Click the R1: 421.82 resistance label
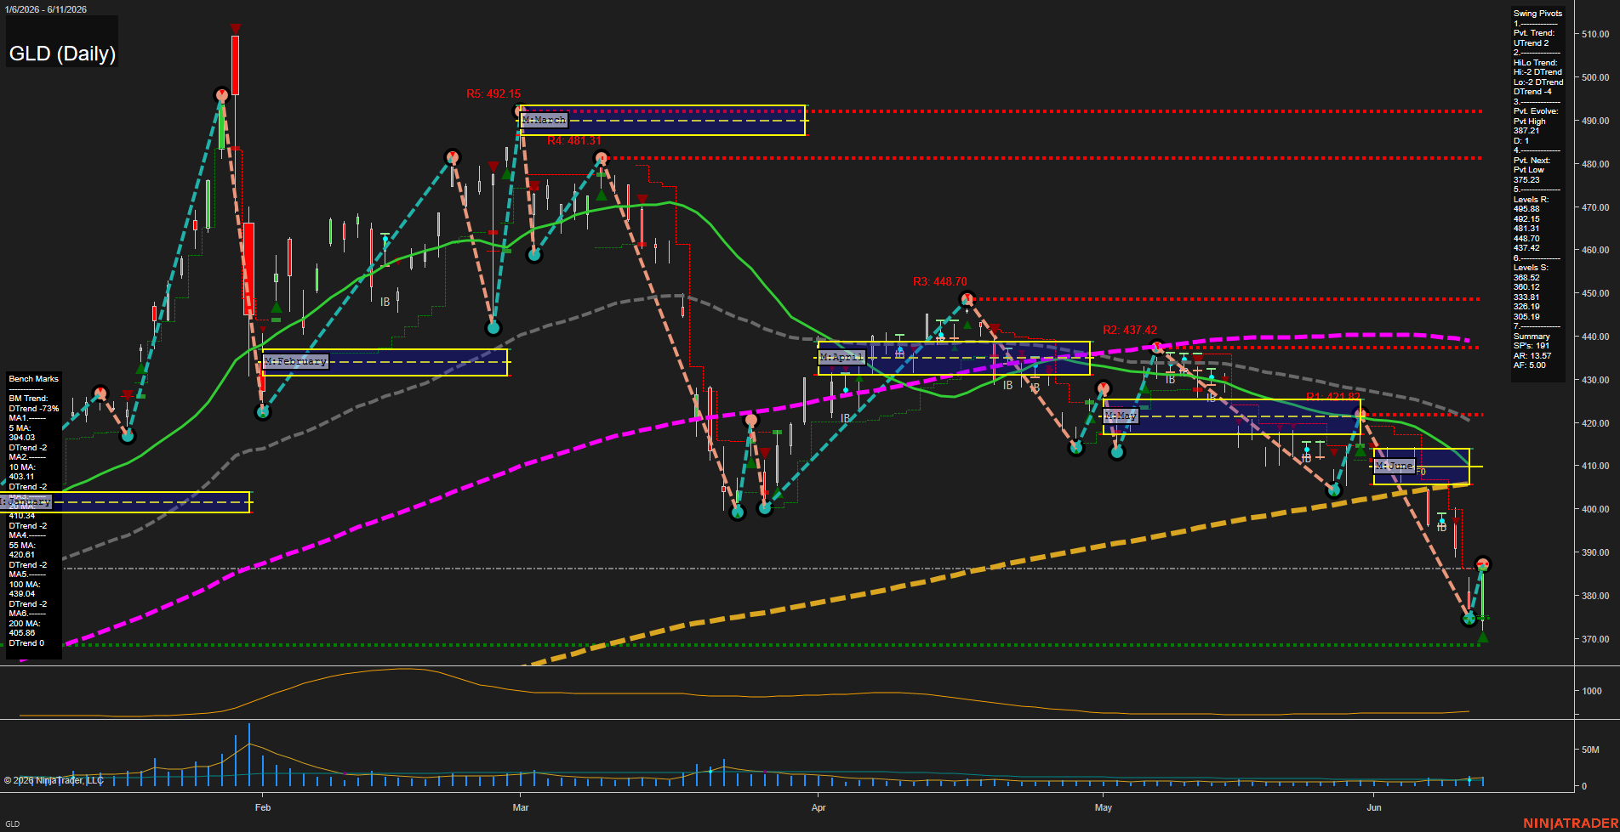This screenshot has width=1620, height=832. click(1332, 397)
